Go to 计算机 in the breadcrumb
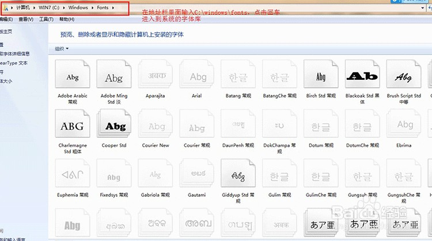Viewport: 432px width, 241px height. (x=23, y=7)
